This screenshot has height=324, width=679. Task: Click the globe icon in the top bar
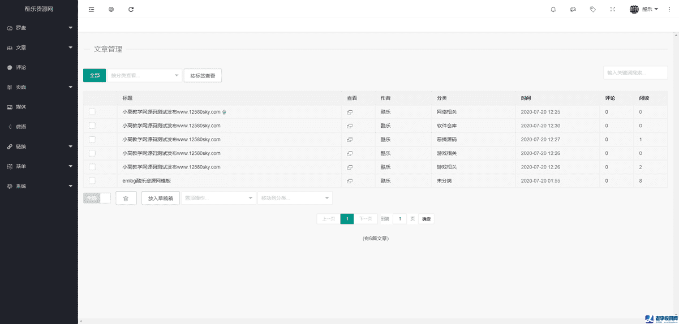(x=111, y=10)
